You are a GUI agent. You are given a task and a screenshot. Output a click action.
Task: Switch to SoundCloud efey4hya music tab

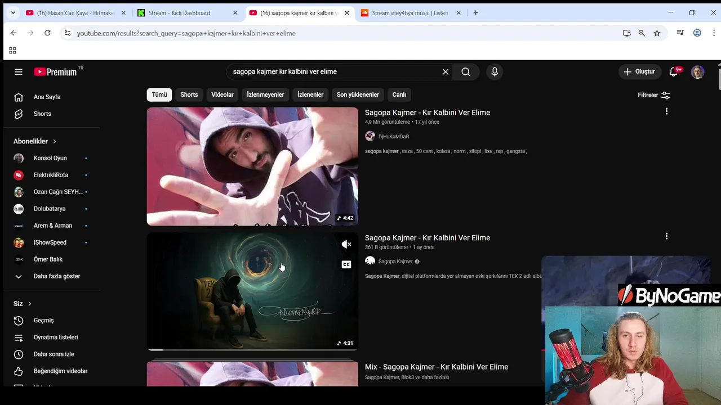coord(410,13)
